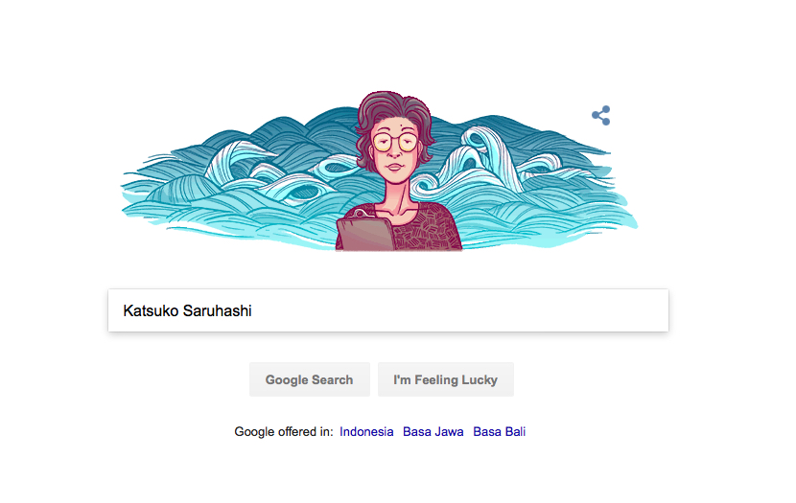This screenshot has height=503, width=796.
Task: Click the "Google offered in:" label text
Action: 284,431
